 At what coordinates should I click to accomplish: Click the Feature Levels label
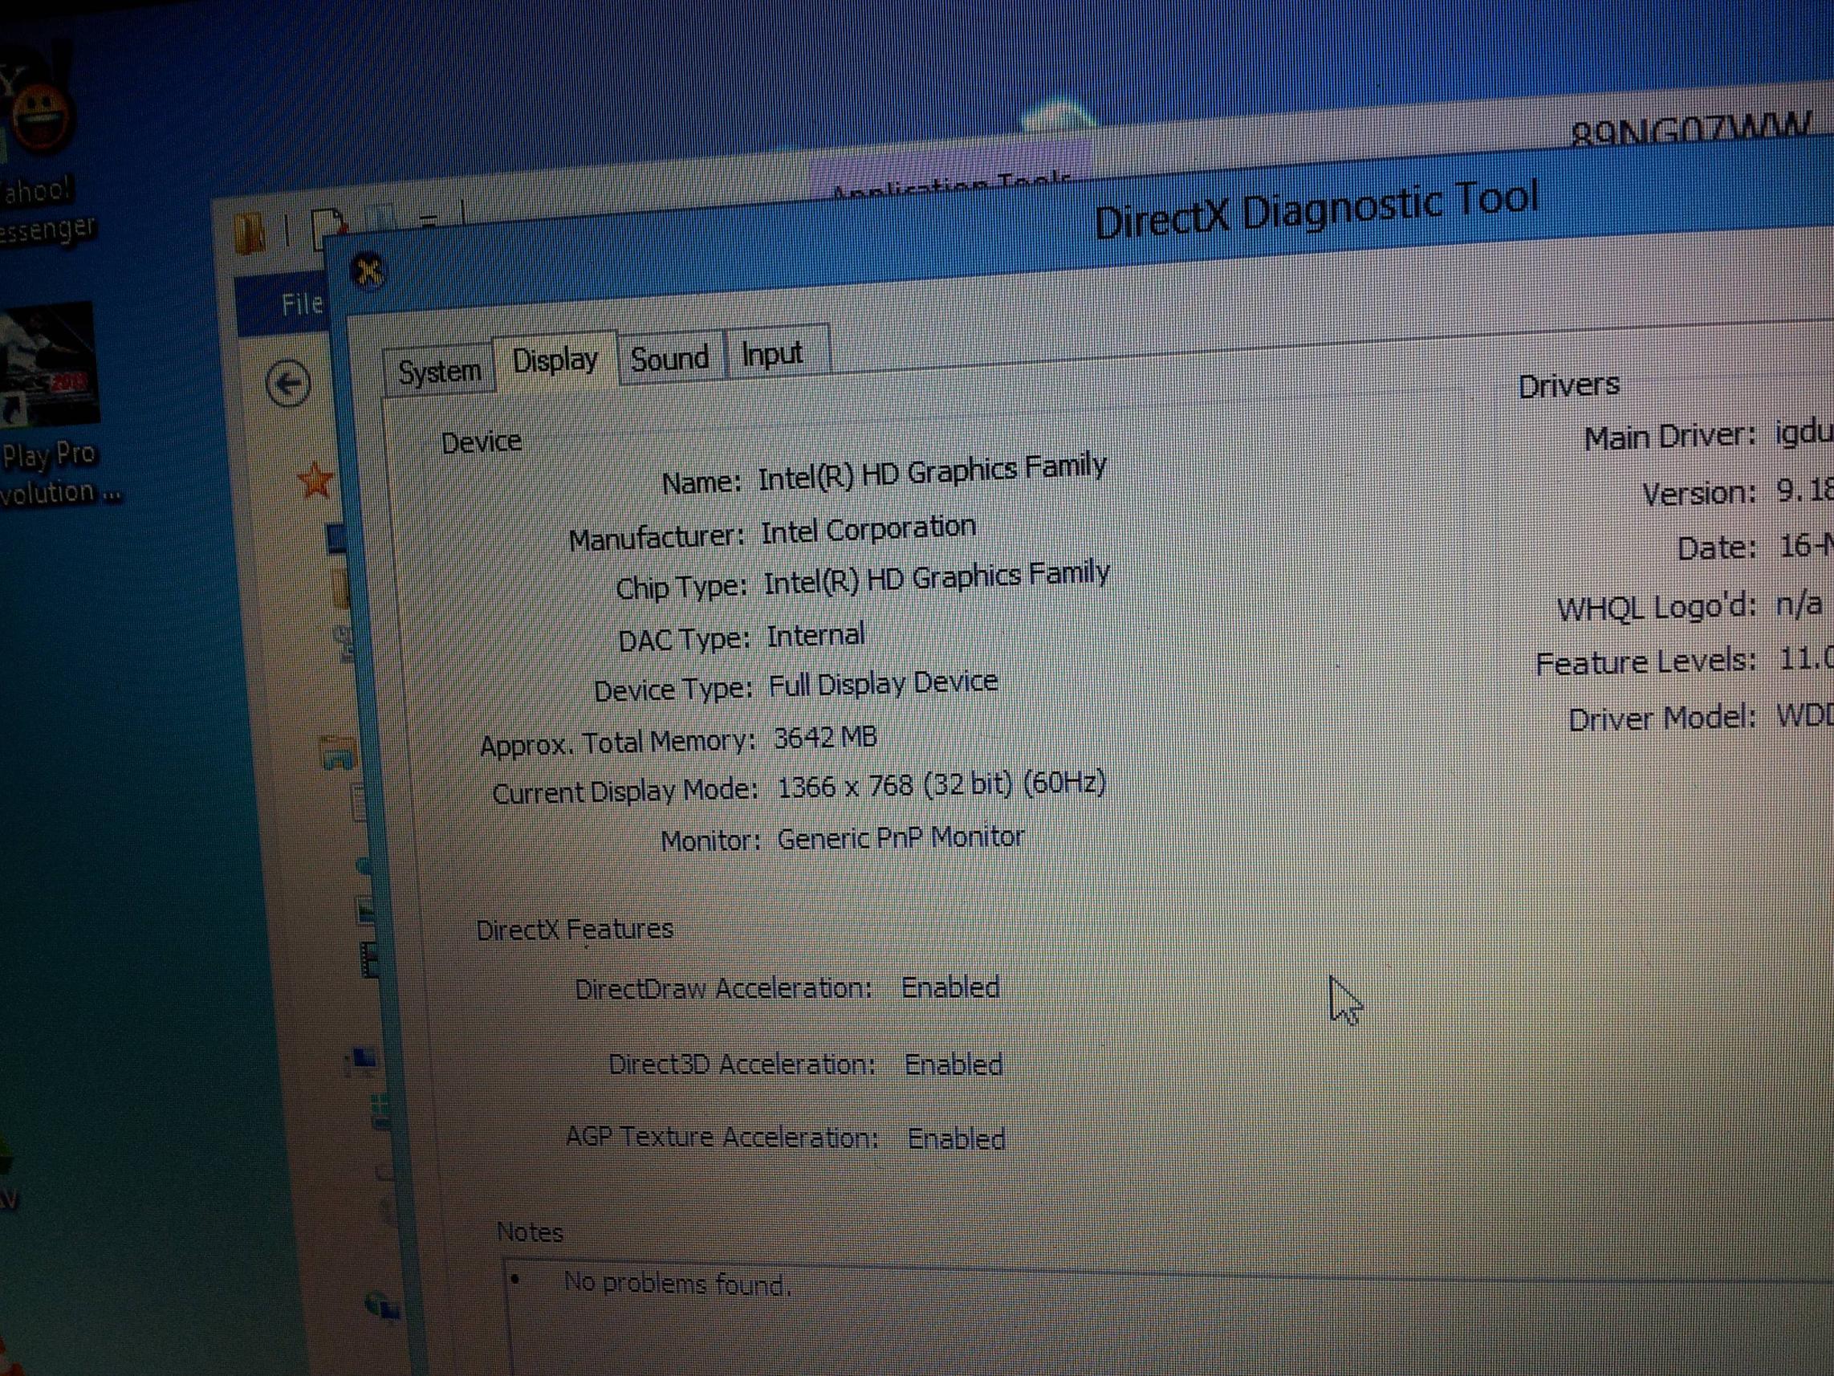tap(1646, 662)
